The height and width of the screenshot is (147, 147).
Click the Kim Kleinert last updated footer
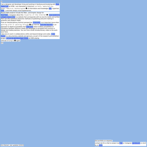12,145
